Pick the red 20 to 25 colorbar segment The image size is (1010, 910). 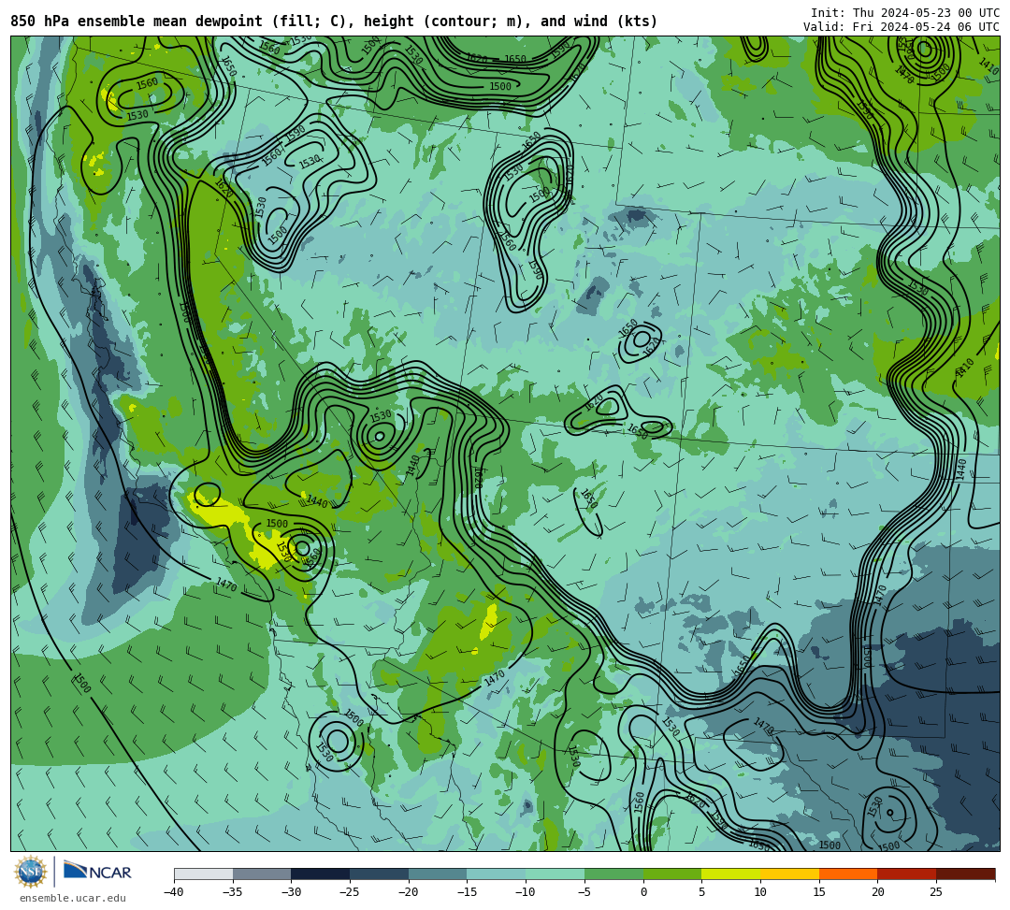coord(907,874)
